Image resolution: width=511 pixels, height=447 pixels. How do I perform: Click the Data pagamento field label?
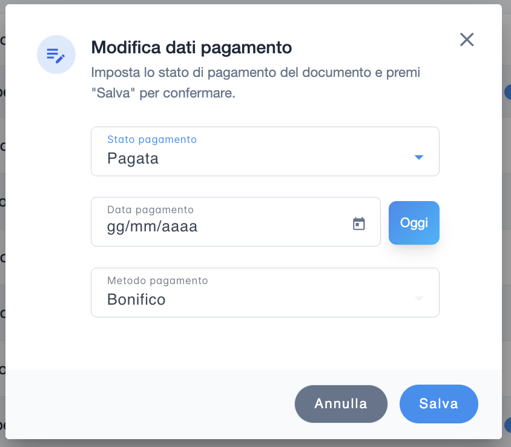[x=150, y=210]
